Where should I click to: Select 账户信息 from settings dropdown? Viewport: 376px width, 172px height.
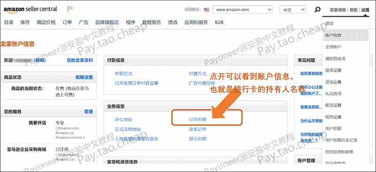(x=345, y=35)
